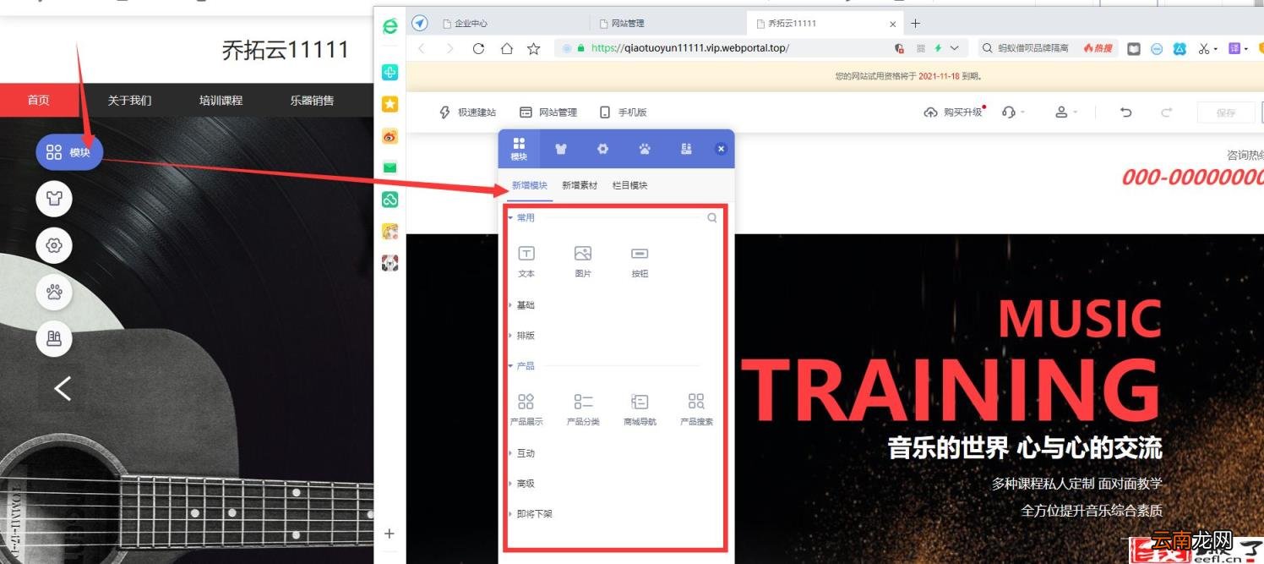Collapse the 产品 module group
This screenshot has height=564, width=1264.
521,366
